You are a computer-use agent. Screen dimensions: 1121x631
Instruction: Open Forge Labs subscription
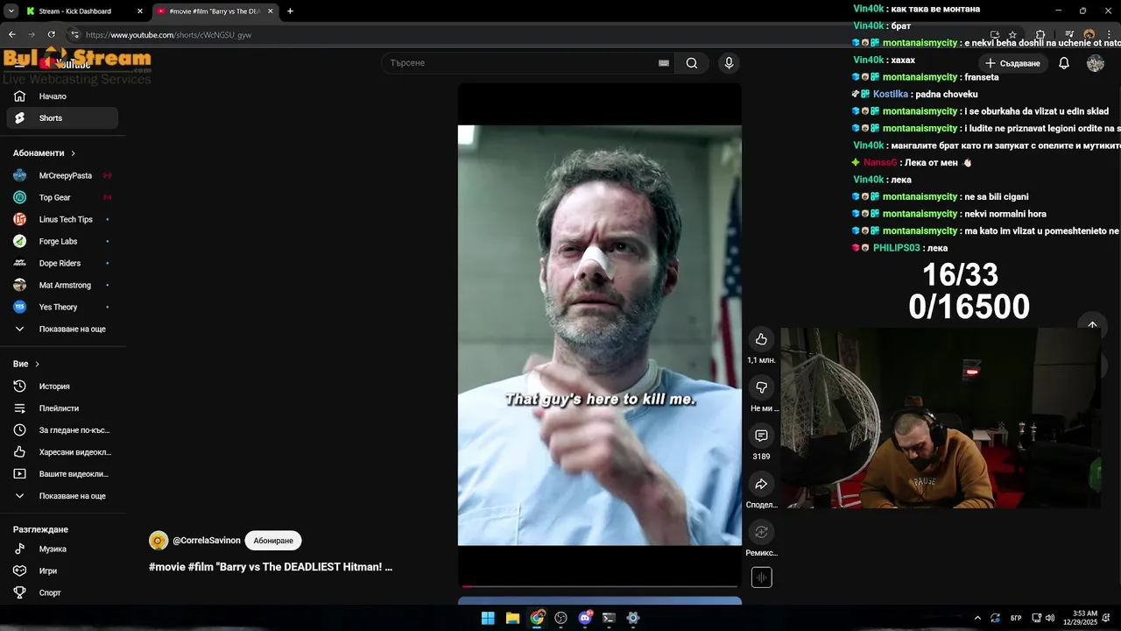click(x=62, y=242)
